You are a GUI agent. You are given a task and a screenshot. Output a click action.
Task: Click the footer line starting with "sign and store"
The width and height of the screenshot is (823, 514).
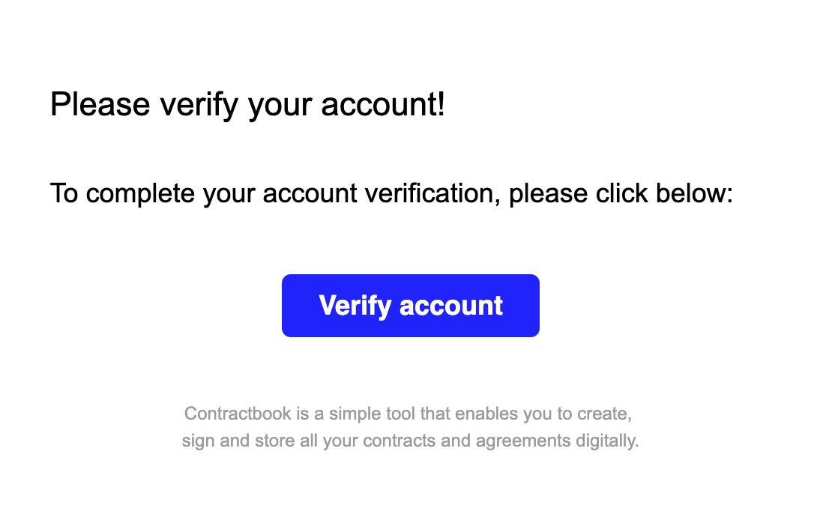410,441
